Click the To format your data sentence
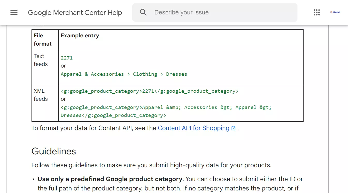The width and height of the screenshot is (348, 193). click(135, 128)
